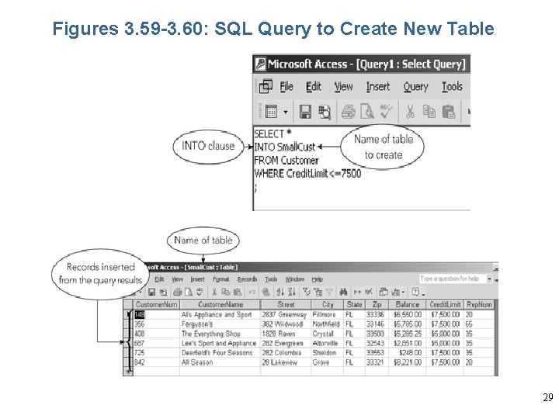
Task: Open the Tools menu in Query1 window
Action: (x=452, y=87)
